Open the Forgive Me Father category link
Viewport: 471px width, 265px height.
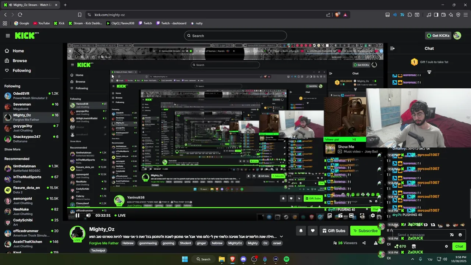[104, 243]
